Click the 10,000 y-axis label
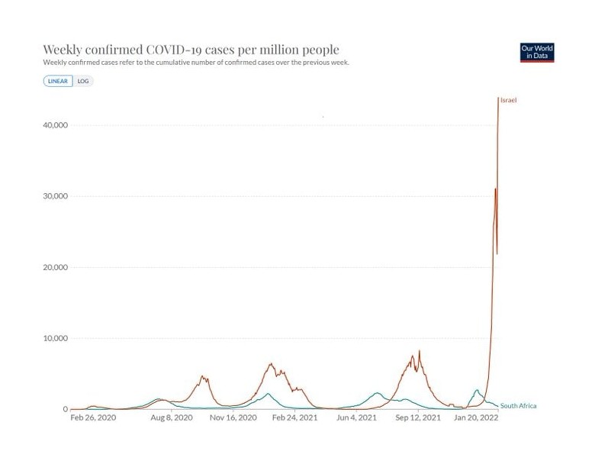 click(56, 338)
